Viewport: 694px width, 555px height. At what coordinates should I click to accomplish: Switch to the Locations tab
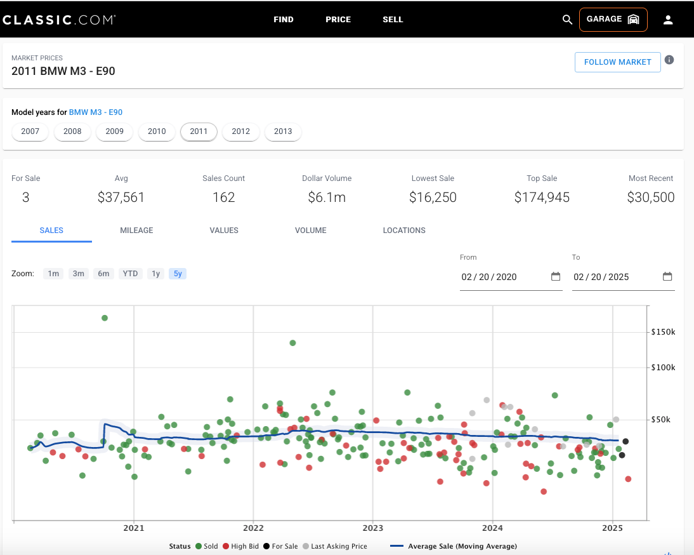tap(404, 231)
